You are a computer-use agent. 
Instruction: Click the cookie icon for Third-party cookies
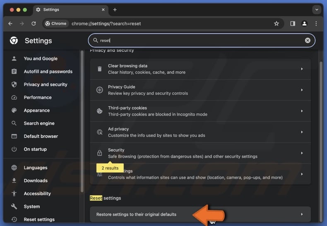click(100, 111)
